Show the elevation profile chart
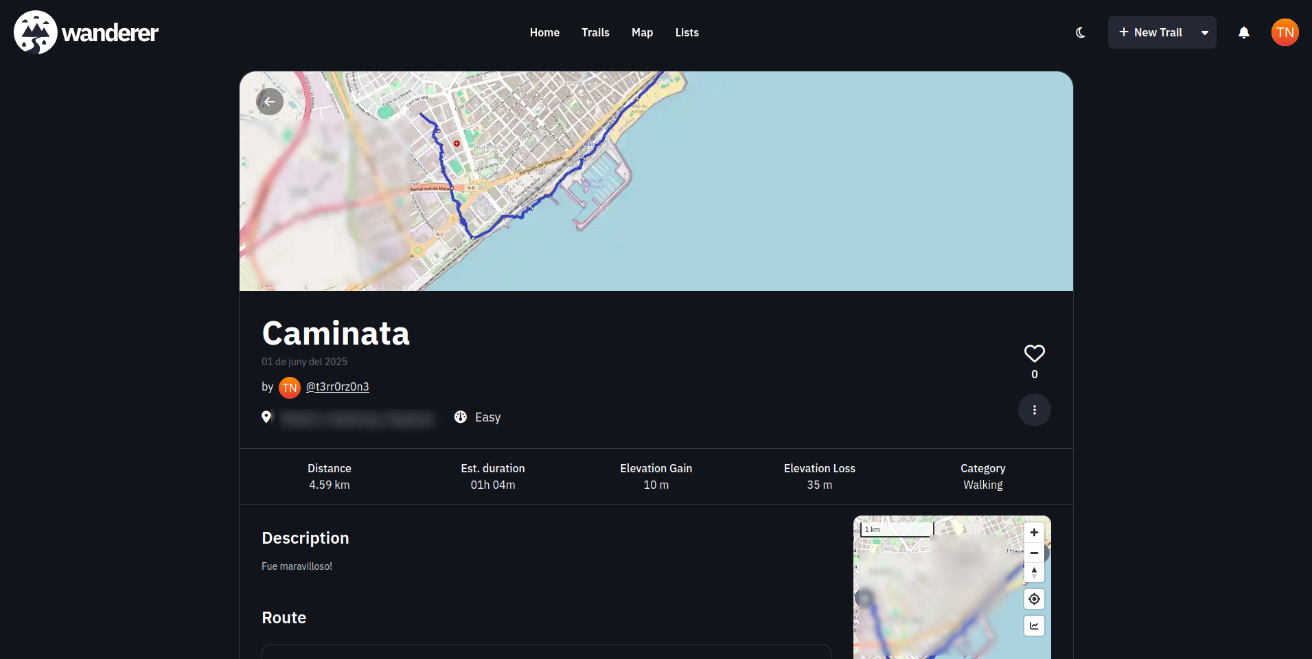The width and height of the screenshot is (1312, 659). 1034,626
